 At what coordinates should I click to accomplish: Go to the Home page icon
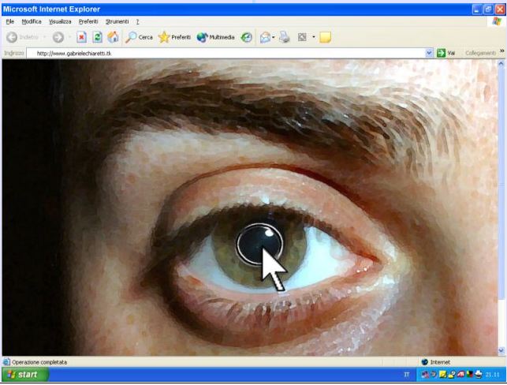112,37
